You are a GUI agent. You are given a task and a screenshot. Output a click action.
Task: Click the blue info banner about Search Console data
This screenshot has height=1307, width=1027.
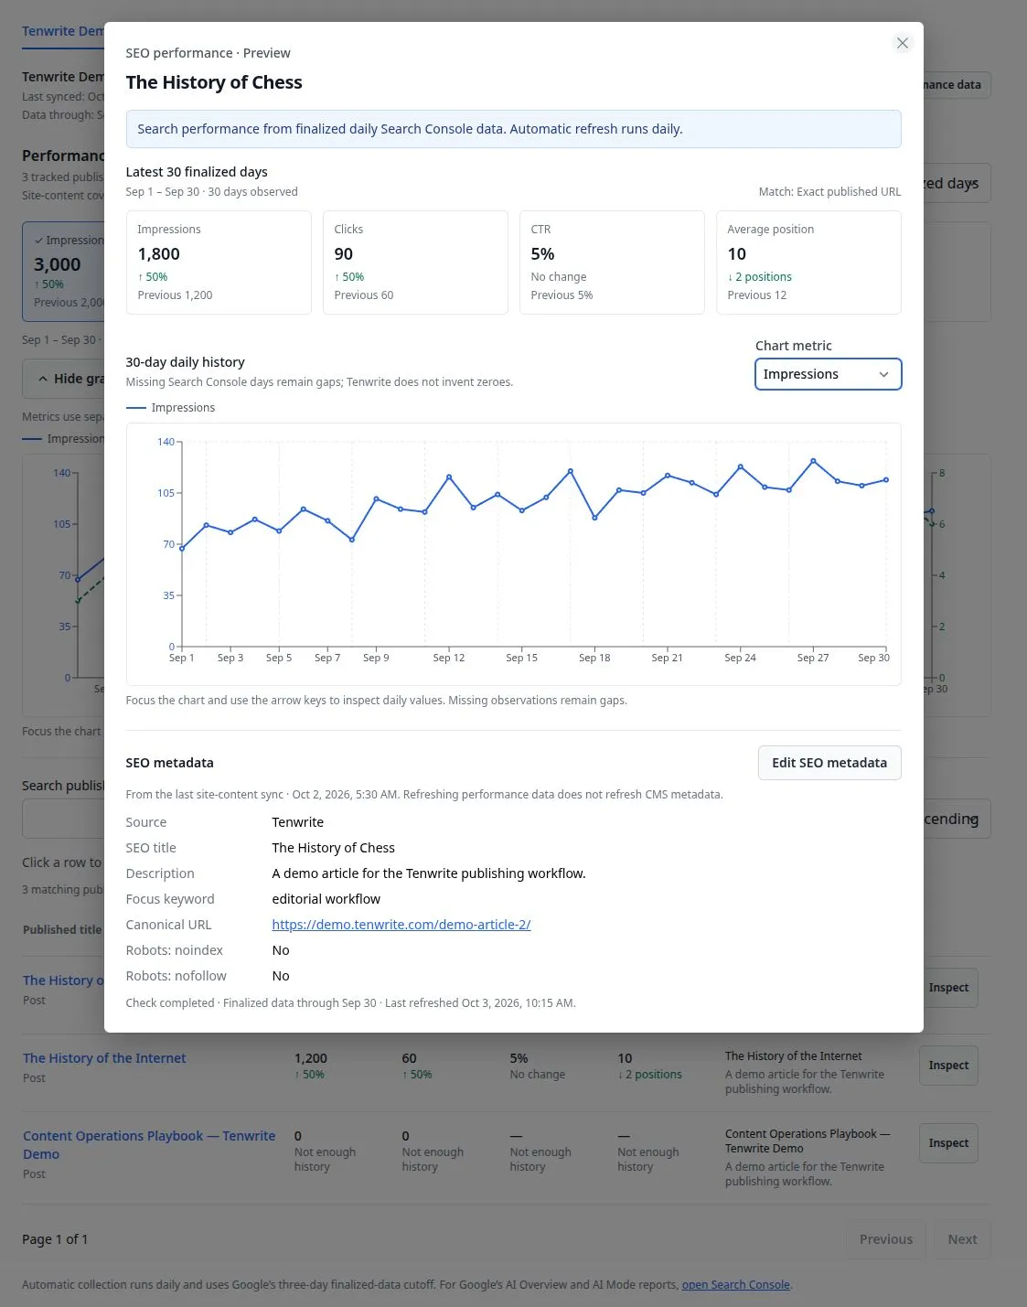[x=513, y=129]
